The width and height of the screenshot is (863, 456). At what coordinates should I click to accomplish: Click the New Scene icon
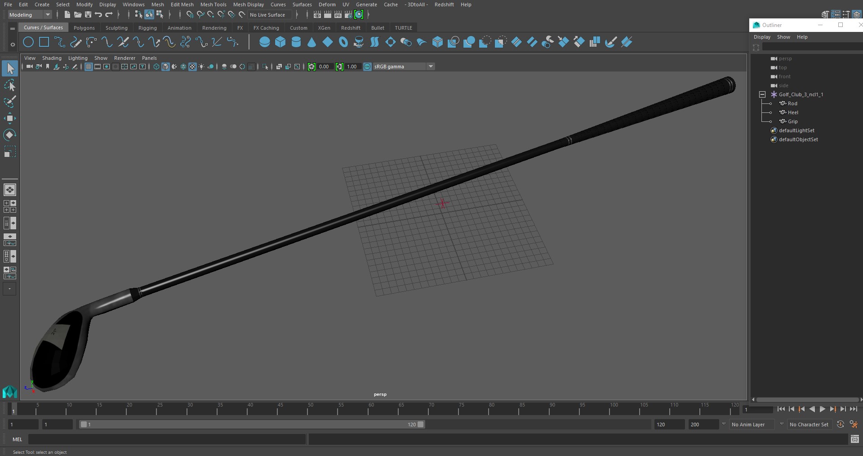click(x=67, y=15)
